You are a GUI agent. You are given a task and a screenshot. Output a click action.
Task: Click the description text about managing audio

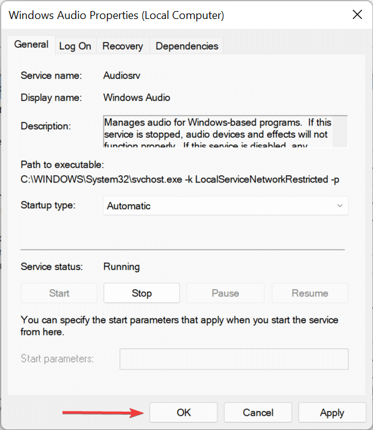click(218, 132)
